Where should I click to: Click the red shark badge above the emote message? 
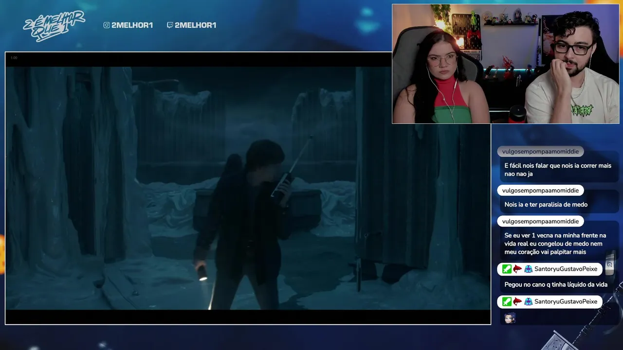pyautogui.click(x=517, y=302)
